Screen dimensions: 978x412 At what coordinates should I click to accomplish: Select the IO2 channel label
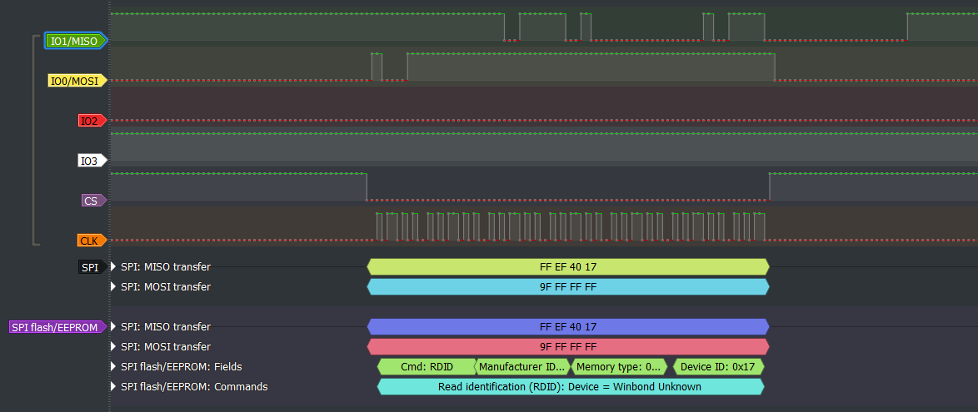(92, 121)
